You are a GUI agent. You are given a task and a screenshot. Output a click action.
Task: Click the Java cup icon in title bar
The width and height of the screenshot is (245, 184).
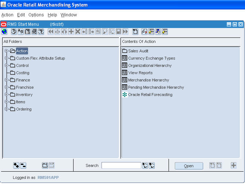(3, 4)
